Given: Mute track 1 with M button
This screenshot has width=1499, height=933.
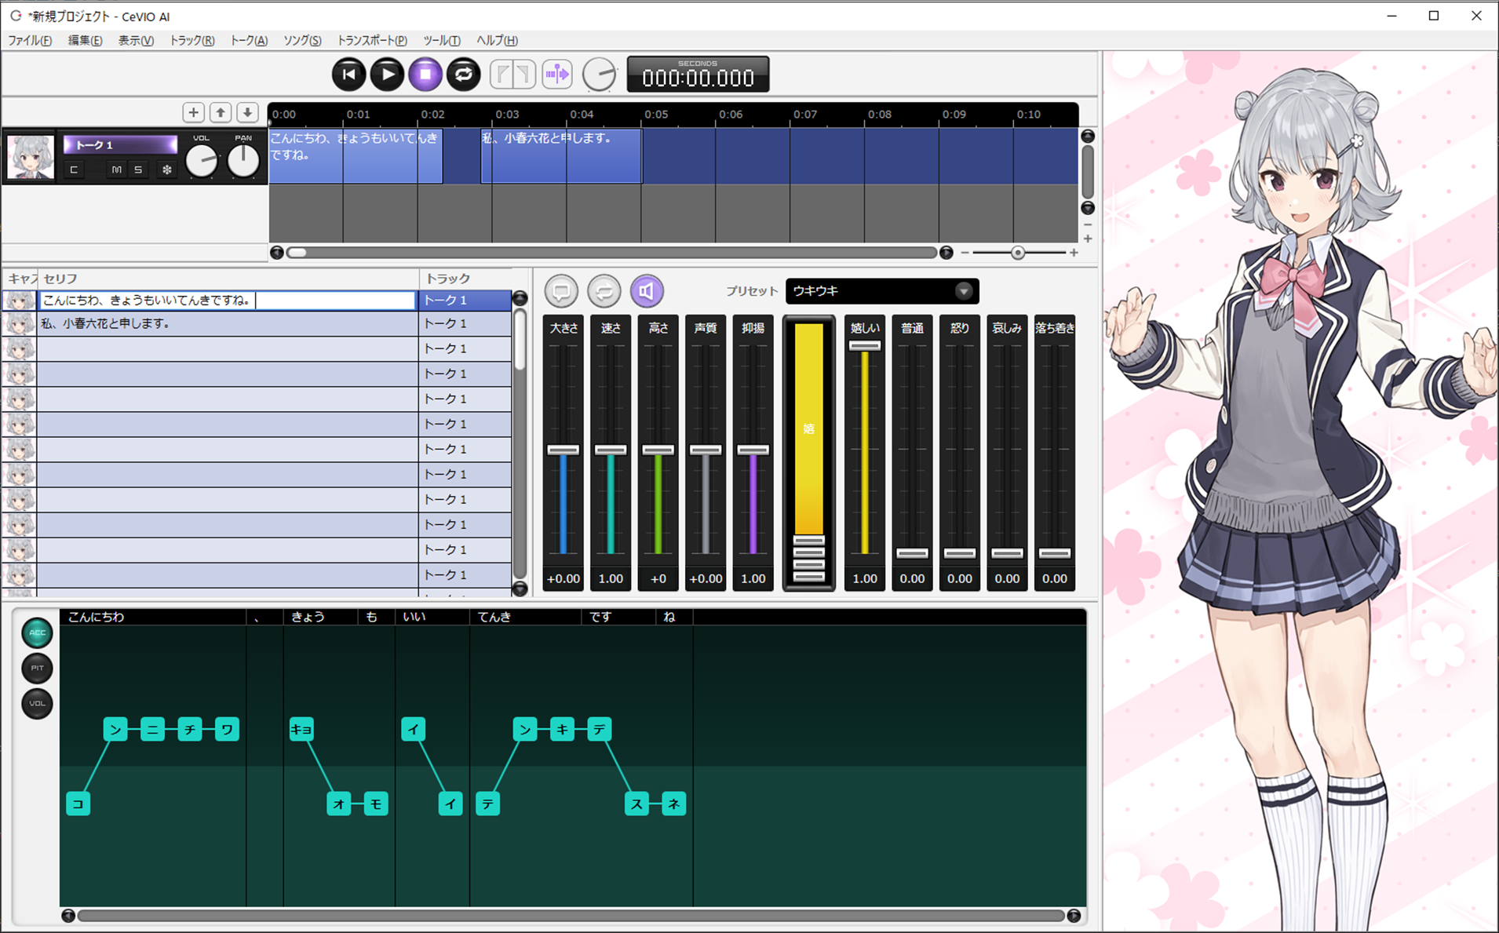Looking at the screenshot, I should (116, 169).
